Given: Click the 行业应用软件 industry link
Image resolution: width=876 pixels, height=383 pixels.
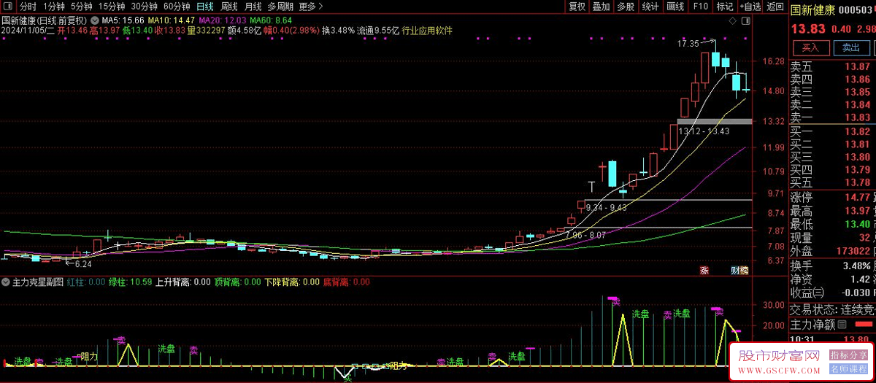Looking at the screenshot, I should click(x=427, y=31).
